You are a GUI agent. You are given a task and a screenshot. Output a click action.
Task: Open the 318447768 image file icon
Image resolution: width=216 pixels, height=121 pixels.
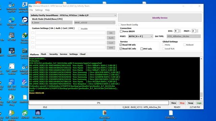coord(38,114)
